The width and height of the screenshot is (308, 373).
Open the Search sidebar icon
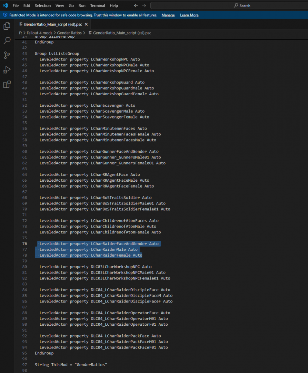[x=7, y=41]
